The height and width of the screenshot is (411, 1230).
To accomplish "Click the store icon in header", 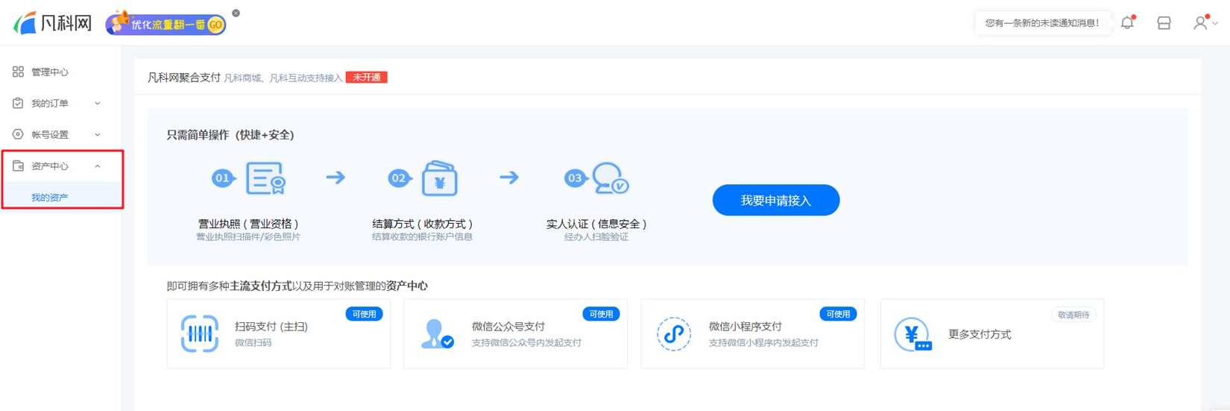I will tap(1164, 23).
